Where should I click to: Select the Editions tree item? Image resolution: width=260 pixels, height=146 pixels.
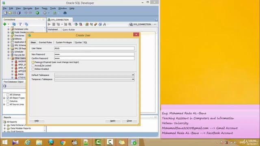point(18,39)
